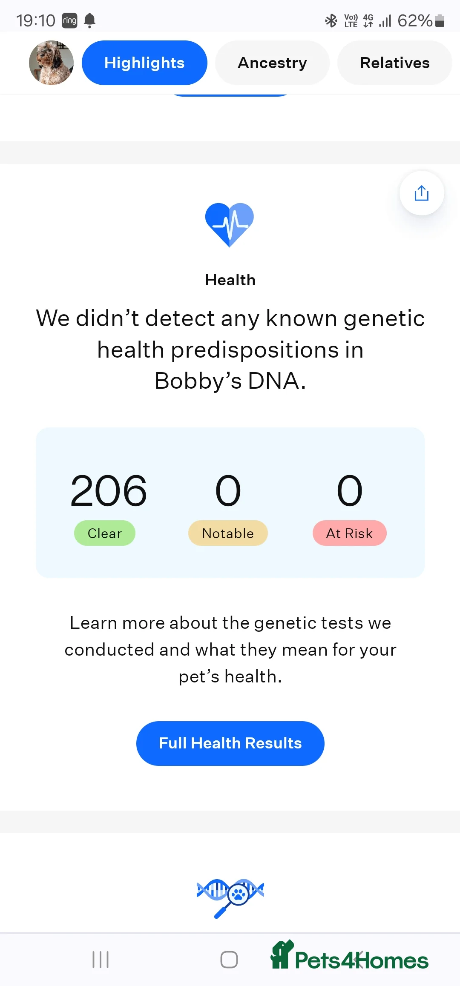This screenshot has height=986, width=460.
Task: Tap the recent apps navigation button
Action: pyautogui.click(x=100, y=960)
